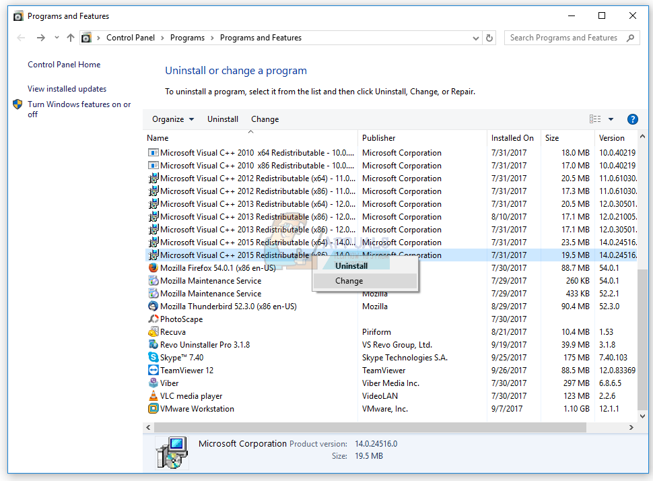Open the recent locations dropdown arrow

(x=57, y=38)
